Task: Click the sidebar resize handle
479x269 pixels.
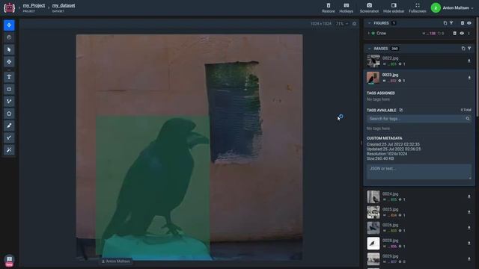Action: (x=361, y=143)
